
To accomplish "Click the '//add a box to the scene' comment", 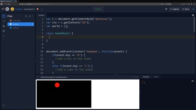I will tap(73, 59).
